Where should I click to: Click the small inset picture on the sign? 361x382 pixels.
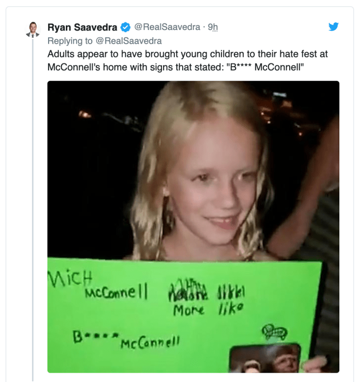coord(265,358)
